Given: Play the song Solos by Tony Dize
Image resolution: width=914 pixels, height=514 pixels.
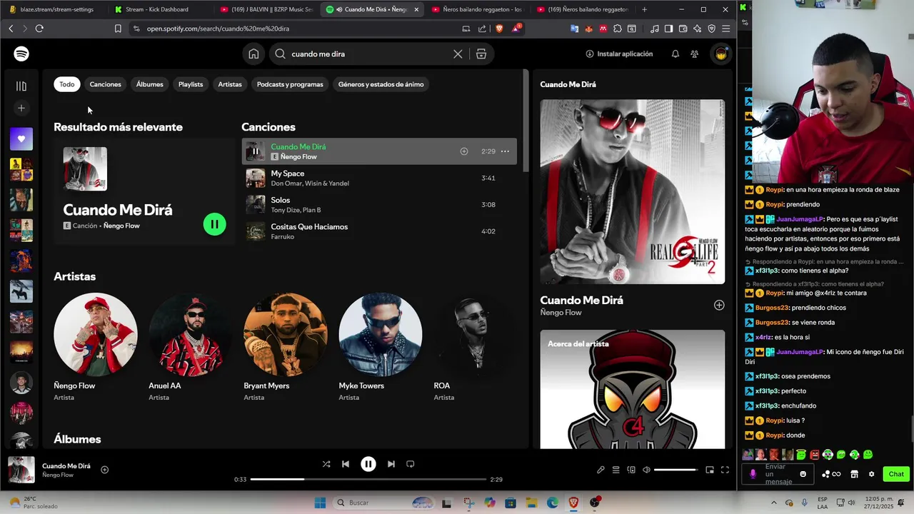Looking at the screenshot, I should pyautogui.click(x=379, y=205).
